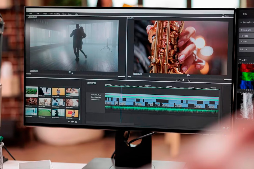Select the photographer silhouette clip thumbnail
This screenshot has width=254, height=169.
(58, 113)
